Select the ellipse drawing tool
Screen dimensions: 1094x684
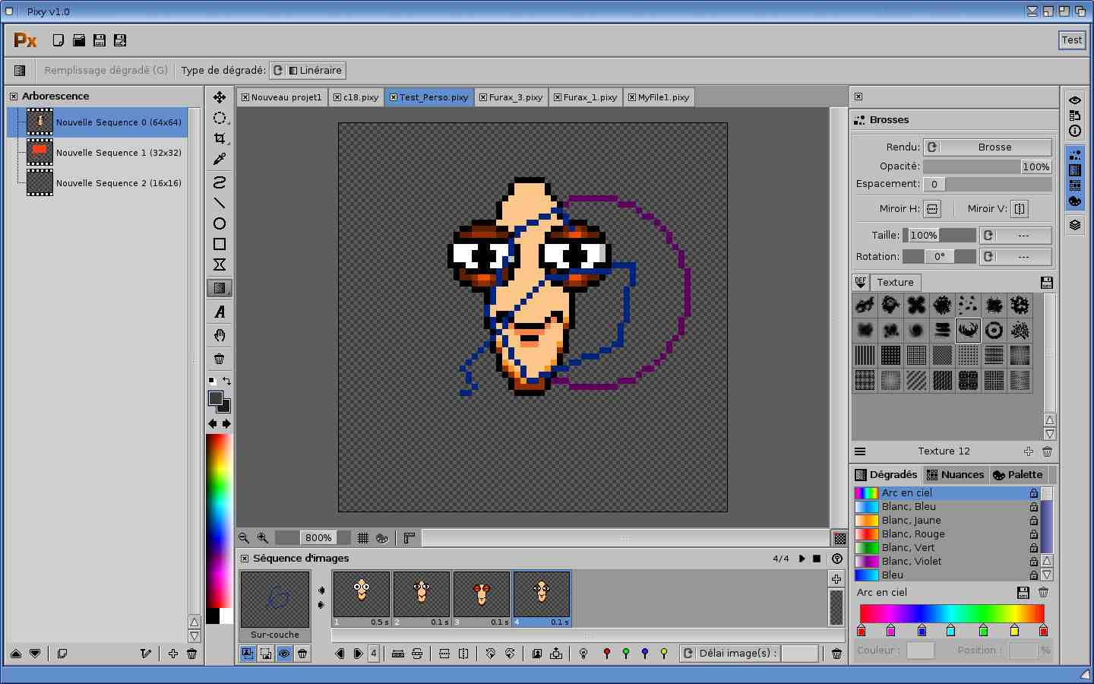[220, 223]
